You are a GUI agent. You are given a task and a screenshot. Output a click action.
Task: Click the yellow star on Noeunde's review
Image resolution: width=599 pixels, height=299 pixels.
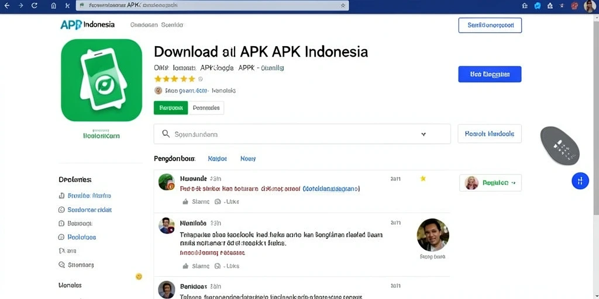coord(423,178)
